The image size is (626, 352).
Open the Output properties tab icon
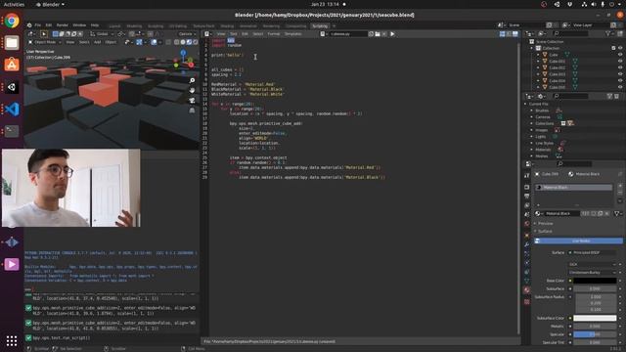pyautogui.click(x=527, y=196)
